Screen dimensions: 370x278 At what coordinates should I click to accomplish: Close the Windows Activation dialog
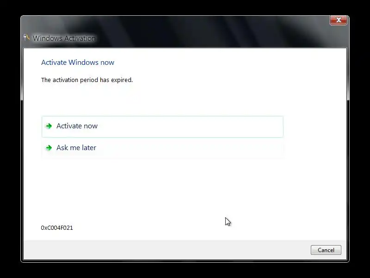tap(339, 20)
